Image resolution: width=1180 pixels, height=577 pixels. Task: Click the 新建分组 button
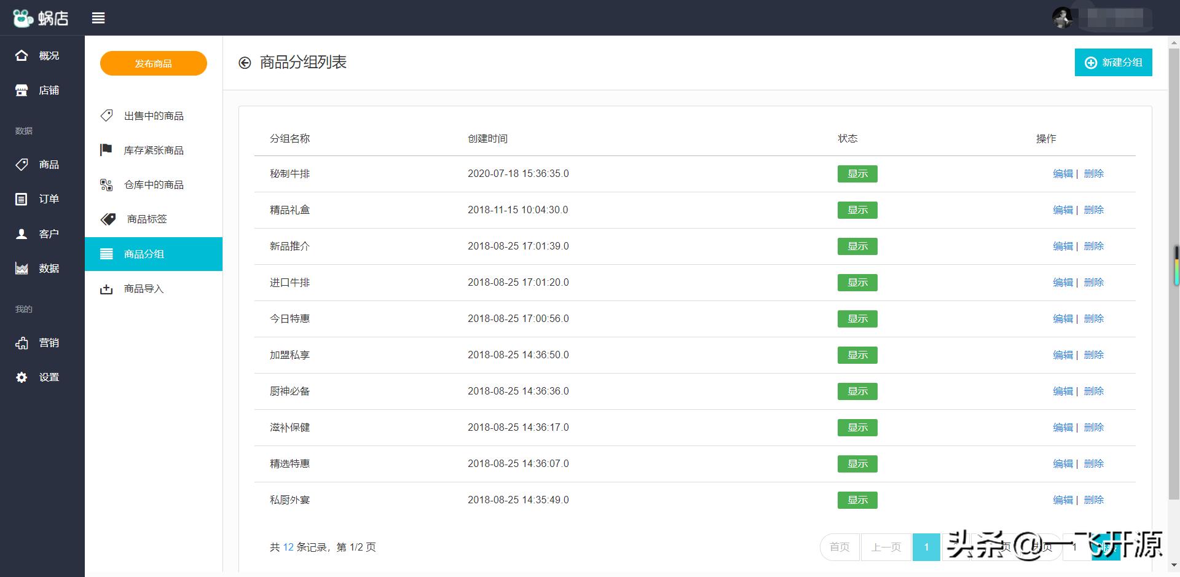pyautogui.click(x=1113, y=62)
